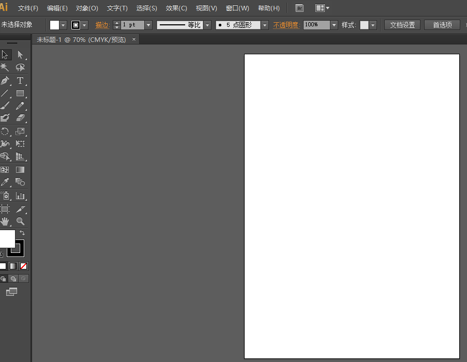Open the 样式 graphic style dropdown

(x=372, y=25)
